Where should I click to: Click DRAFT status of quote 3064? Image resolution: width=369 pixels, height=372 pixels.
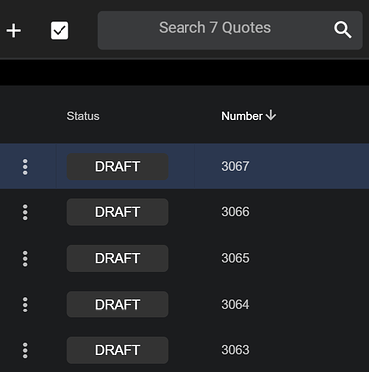pyautogui.click(x=117, y=305)
